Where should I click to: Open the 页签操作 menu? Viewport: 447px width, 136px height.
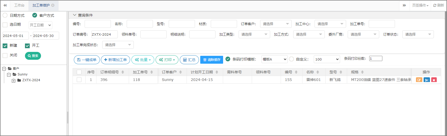tap(420, 5)
